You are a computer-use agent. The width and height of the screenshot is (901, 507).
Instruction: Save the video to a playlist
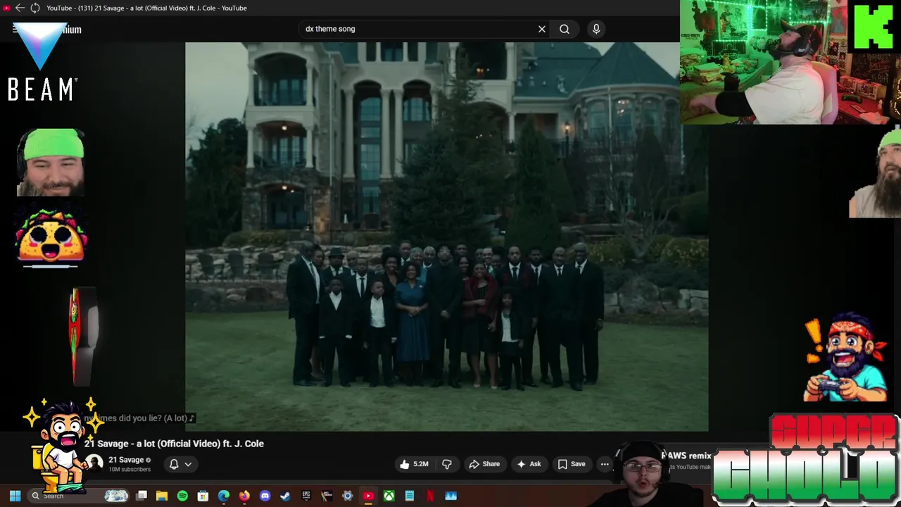point(572,464)
